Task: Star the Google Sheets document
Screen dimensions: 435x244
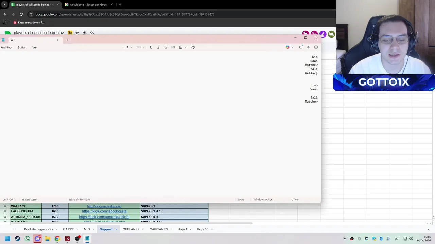Action: [77, 33]
